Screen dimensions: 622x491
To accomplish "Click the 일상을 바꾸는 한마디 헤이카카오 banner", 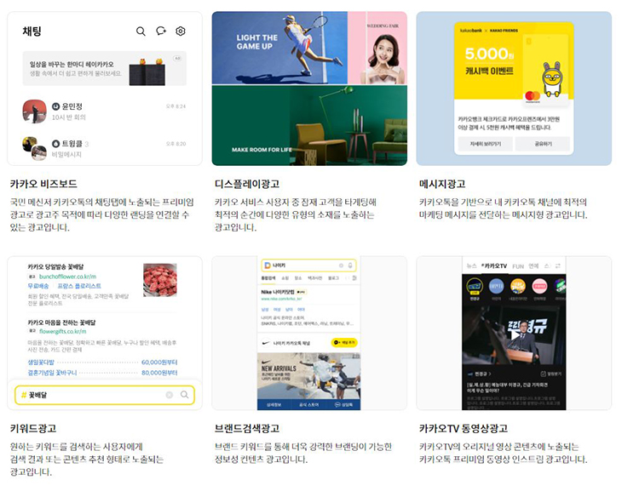I will tap(104, 68).
